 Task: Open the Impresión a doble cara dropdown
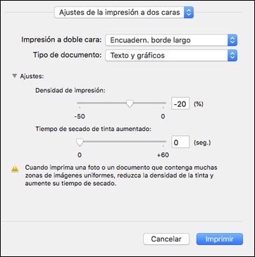click(171, 40)
